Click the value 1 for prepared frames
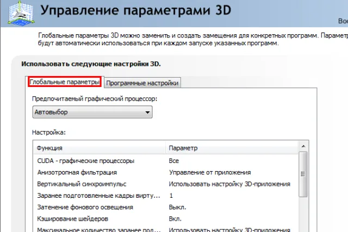The width and height of the screenshot is (348, 232). (171, 196)
